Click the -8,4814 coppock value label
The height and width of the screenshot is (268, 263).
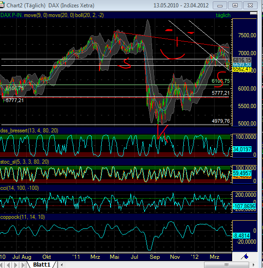point(242,236)
